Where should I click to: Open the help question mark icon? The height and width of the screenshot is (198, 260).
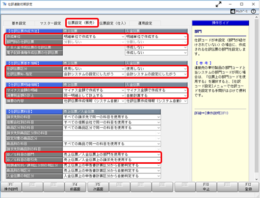click(253, 11)
